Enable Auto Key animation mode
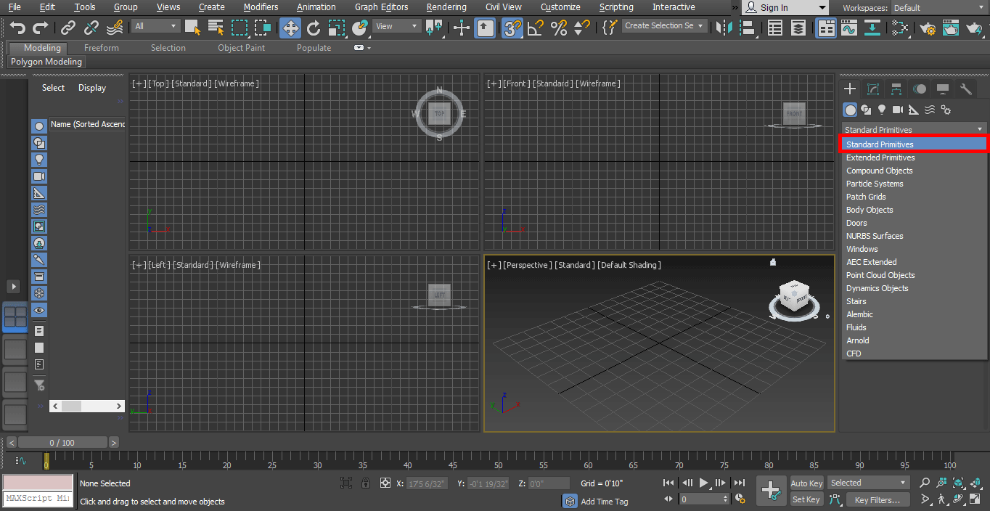The width and height of the screenshot is (990, 511). click(806, 483)
